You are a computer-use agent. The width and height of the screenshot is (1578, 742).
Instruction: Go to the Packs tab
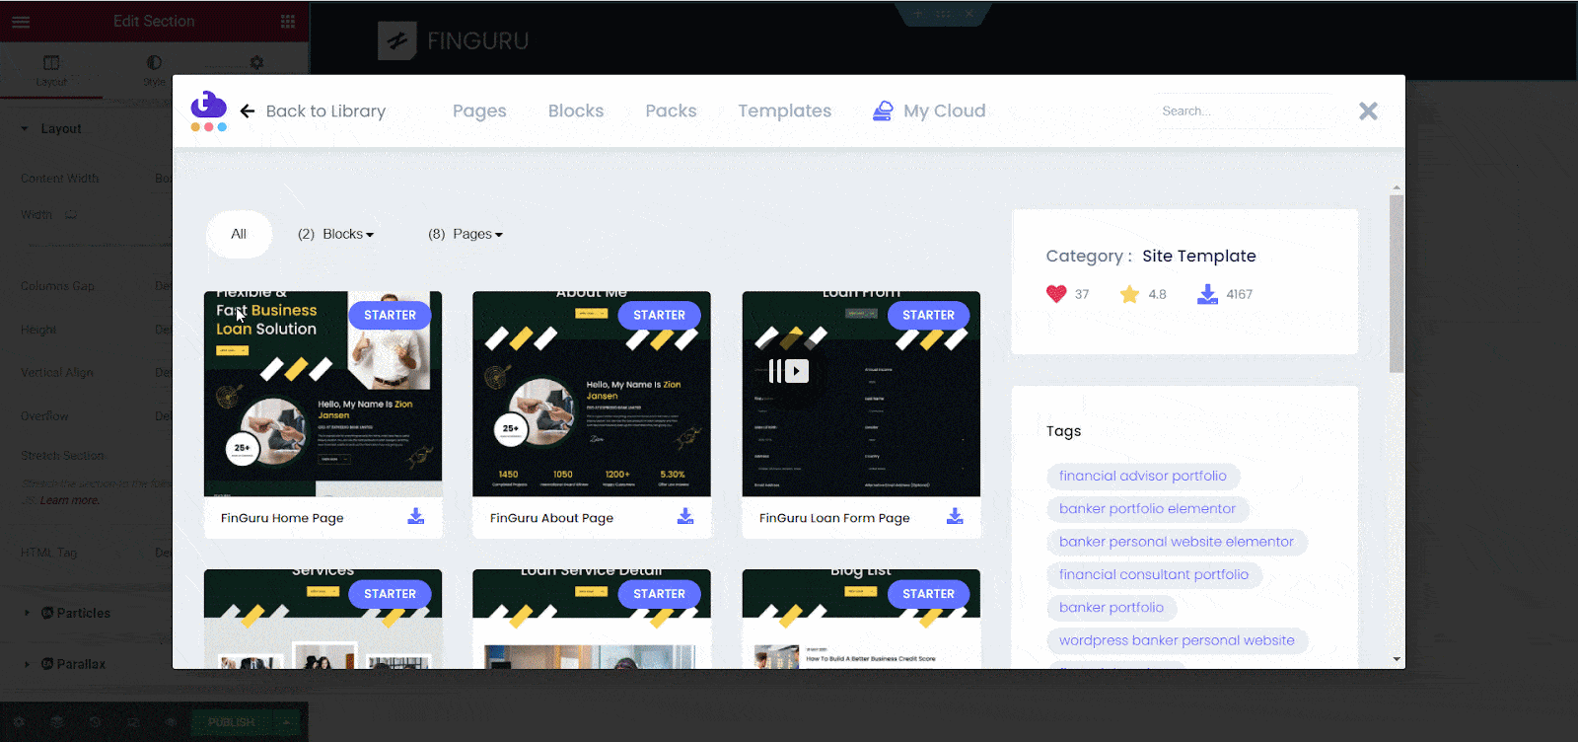pyautogui.click(x=671, y=111)
